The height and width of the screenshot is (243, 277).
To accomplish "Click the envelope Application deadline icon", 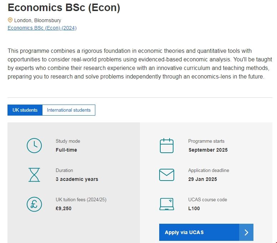I will pyautogui.click(x=166, y=175).
